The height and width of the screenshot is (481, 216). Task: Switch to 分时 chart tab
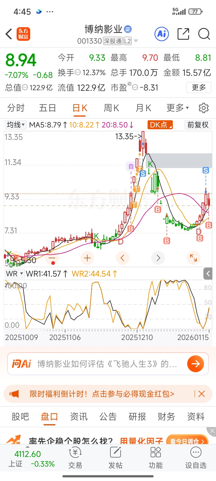16,108
